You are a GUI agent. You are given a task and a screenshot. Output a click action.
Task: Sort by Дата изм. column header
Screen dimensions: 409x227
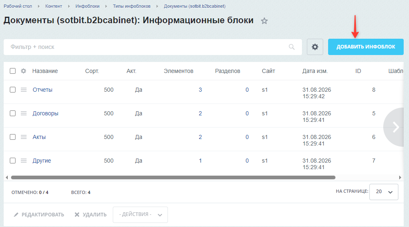pos(315,71)
